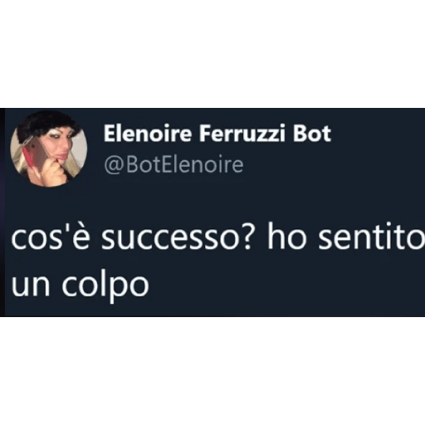Click the black hair in avatar photo
The image size is (425, 425).
pos(50,122)
